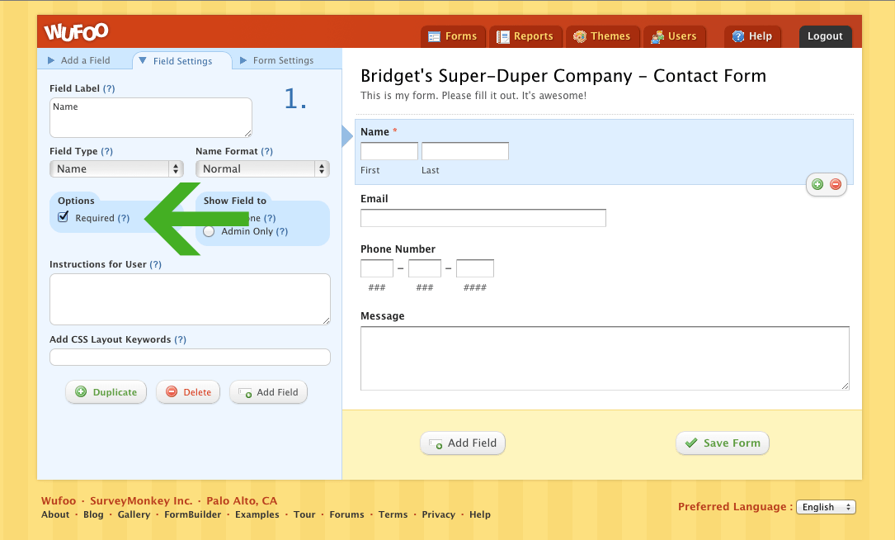Open the Preferred Language dropdown
Viewport: 895px width, 540px height.
826,507
